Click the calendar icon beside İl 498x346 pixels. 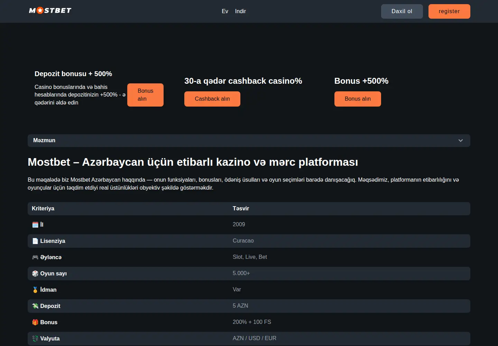(x=35, y=225)
